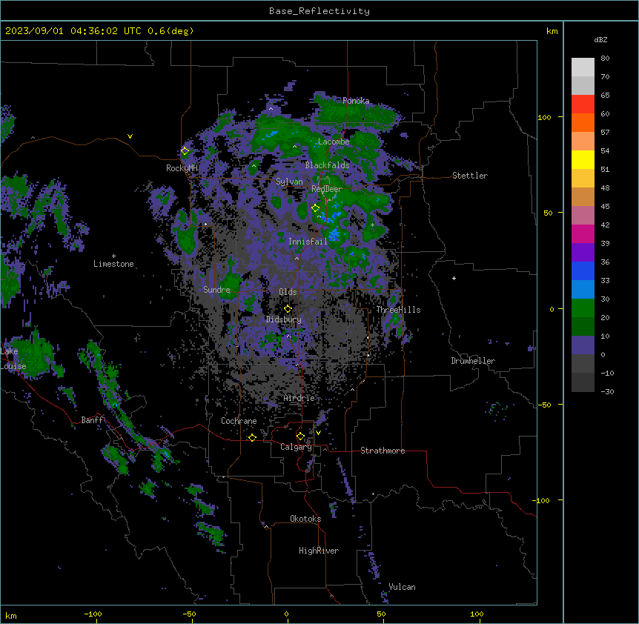Click the Sylvan map label
The width and height of the screenshot is (639, 624).
tap(289, 182)
